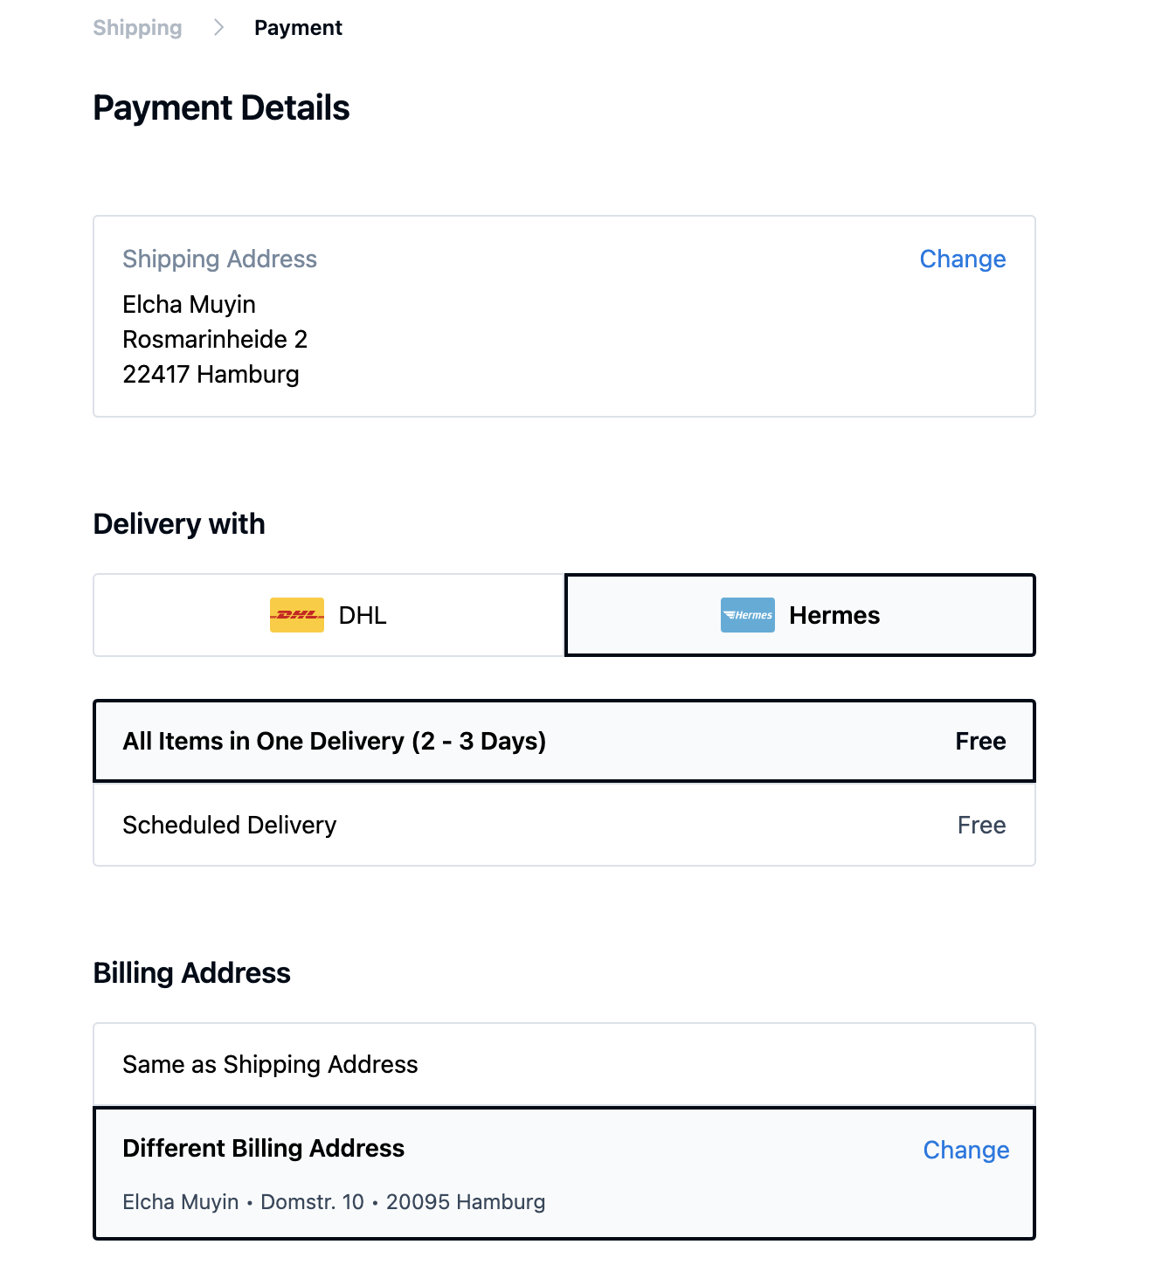The image size is (1176, 1279).
Task: Change the shipping address
Action: [962, 259]
